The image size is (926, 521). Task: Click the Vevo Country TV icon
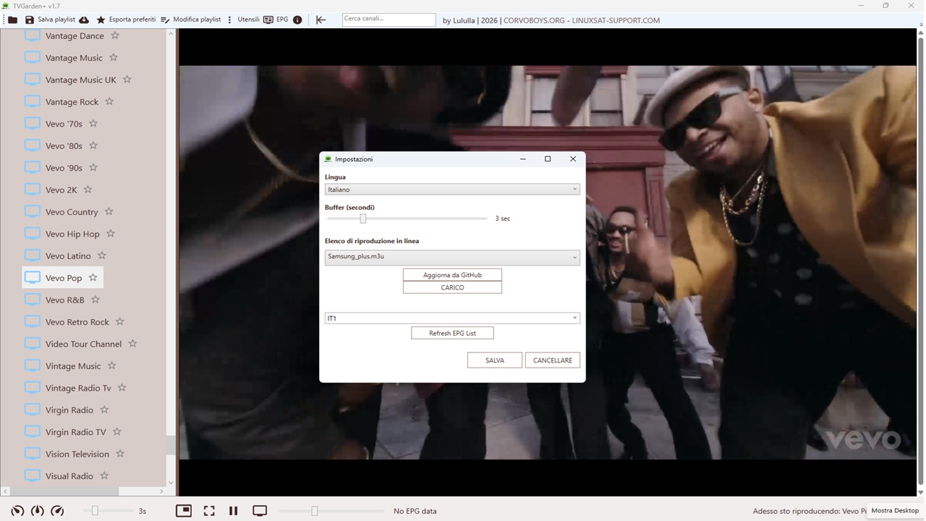[x=33, y=211]
